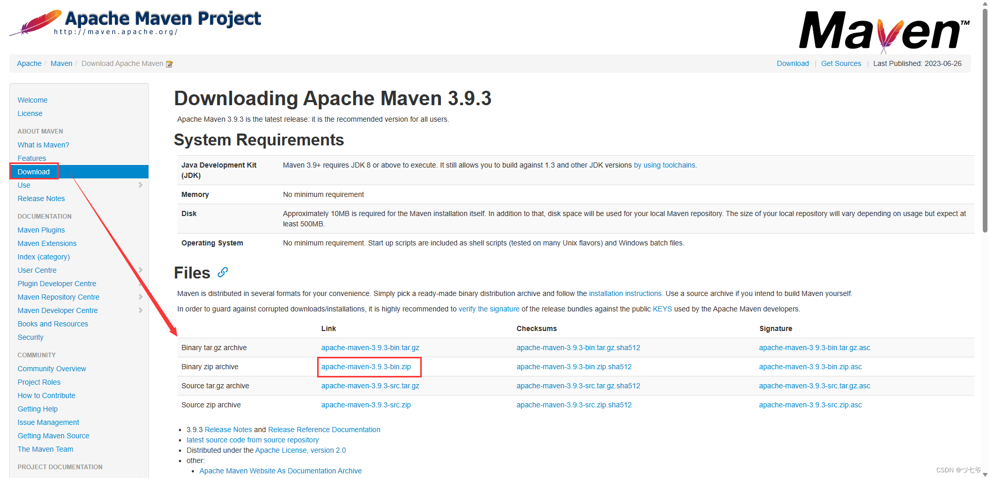Open apache-maven-3.9.3-bin.tar.gz.asc signature
This screenshot has width=989, height=478.
coord(815,348)
